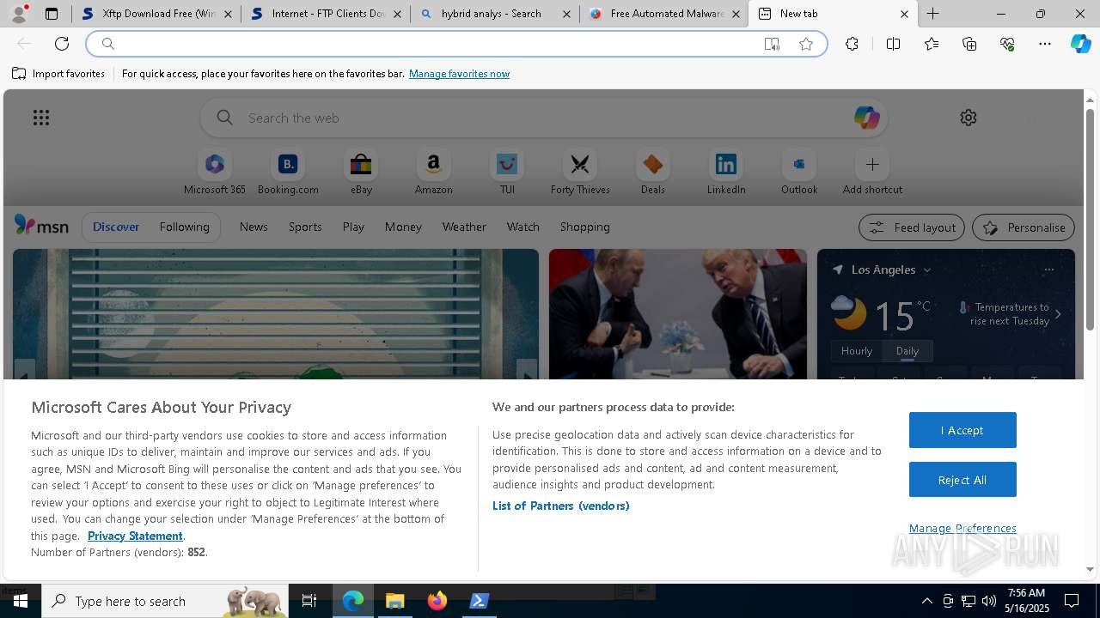The width and height of the screenshot is (1100, 618).
Task: Open the Shopping category
Action: click(585, 227)
